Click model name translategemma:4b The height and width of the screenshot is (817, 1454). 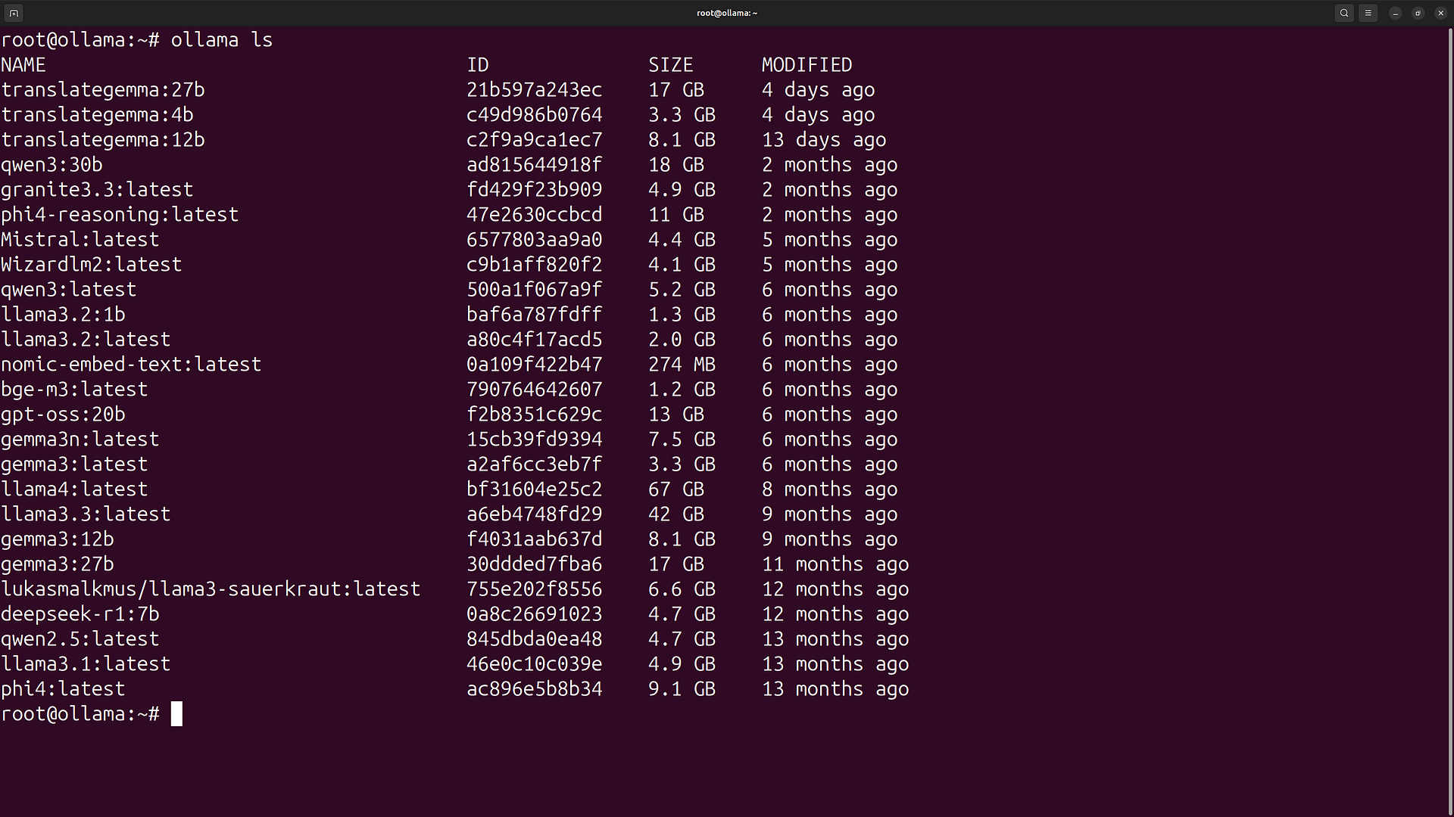click(97, 115)
